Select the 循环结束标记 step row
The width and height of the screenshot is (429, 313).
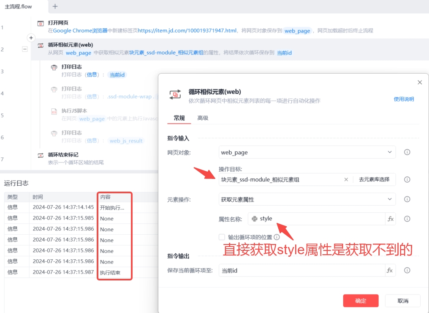pyautogui.click(x=95, y=159)
